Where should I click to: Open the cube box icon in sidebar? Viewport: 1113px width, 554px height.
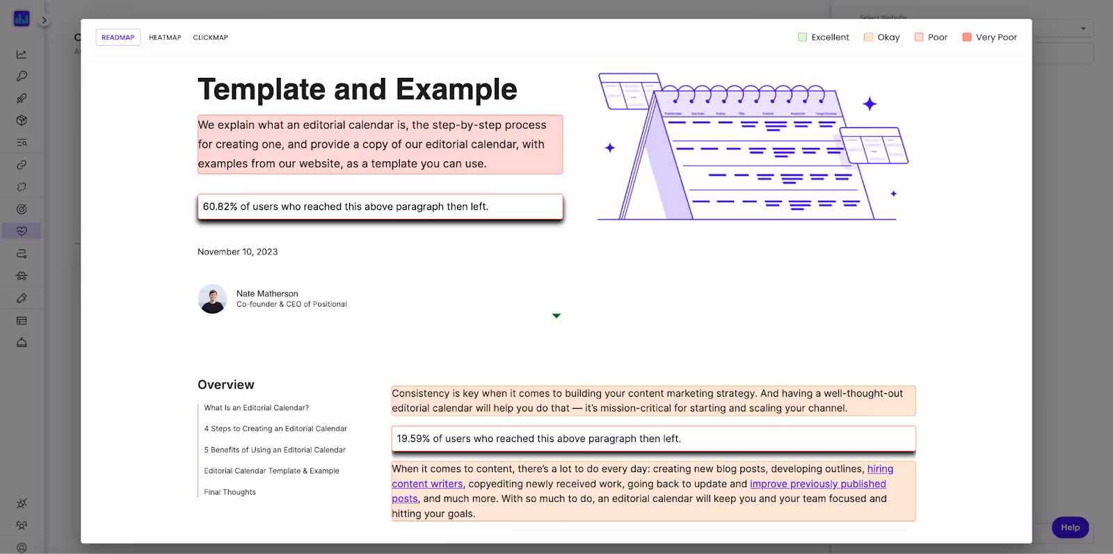pyautogui.click(x=22, y=120)
